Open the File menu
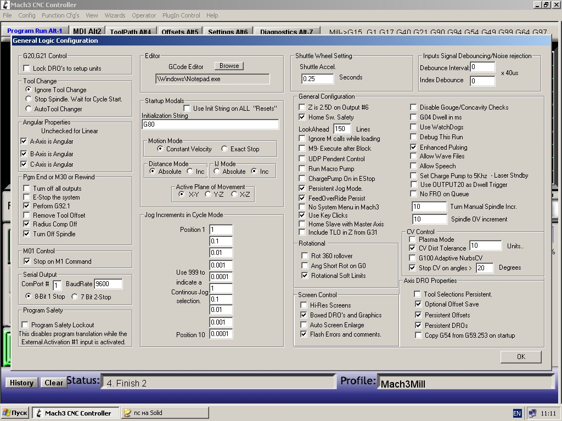Screen dimensions: 562x421 [7, 15]
